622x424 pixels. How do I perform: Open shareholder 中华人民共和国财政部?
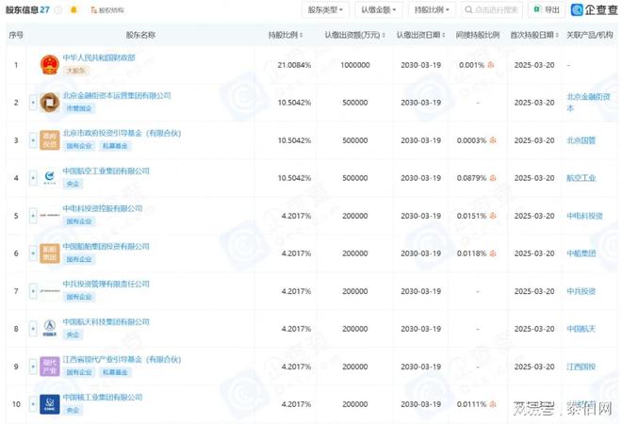click(99, 57)
